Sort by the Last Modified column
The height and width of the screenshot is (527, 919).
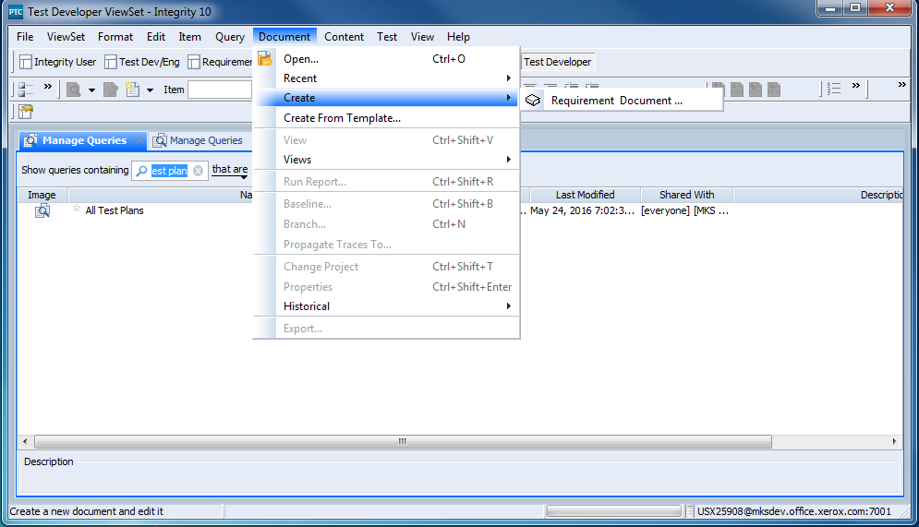[x=585, y=195]
